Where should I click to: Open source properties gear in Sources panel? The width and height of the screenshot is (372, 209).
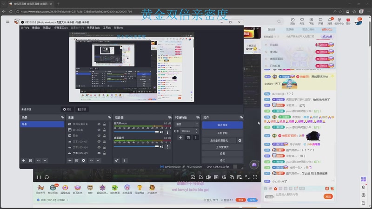click(84, 160)
